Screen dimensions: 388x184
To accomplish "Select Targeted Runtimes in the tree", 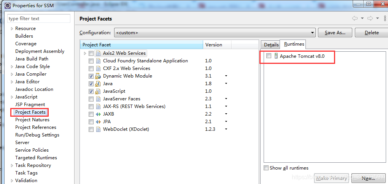I will pos(36,158).
